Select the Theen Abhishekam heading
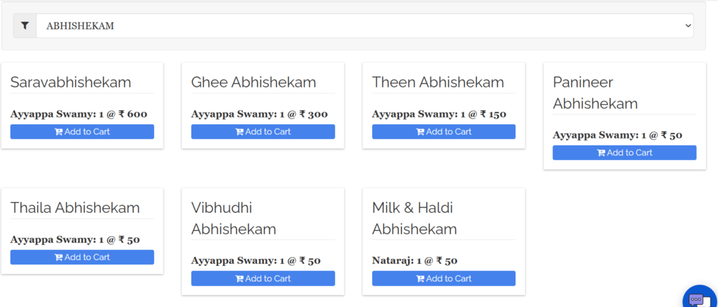This screenshot has width=718, height=307. point(438,83)
